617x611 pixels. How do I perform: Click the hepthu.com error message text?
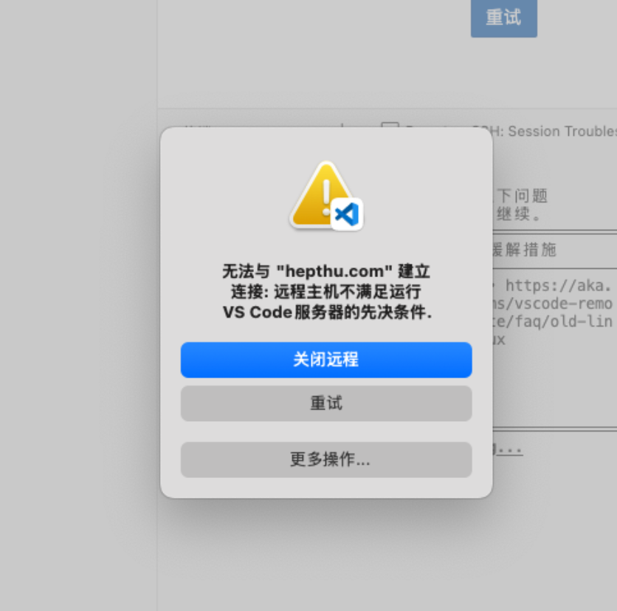coord(326,292)
